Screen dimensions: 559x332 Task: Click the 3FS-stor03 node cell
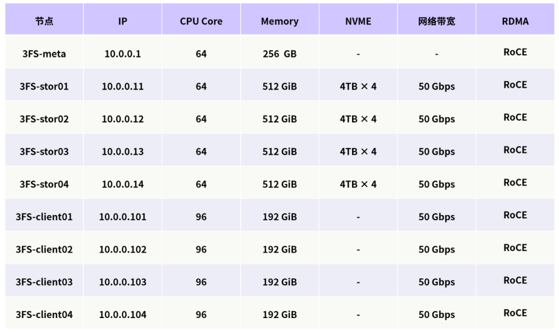[x=44, y=152]
